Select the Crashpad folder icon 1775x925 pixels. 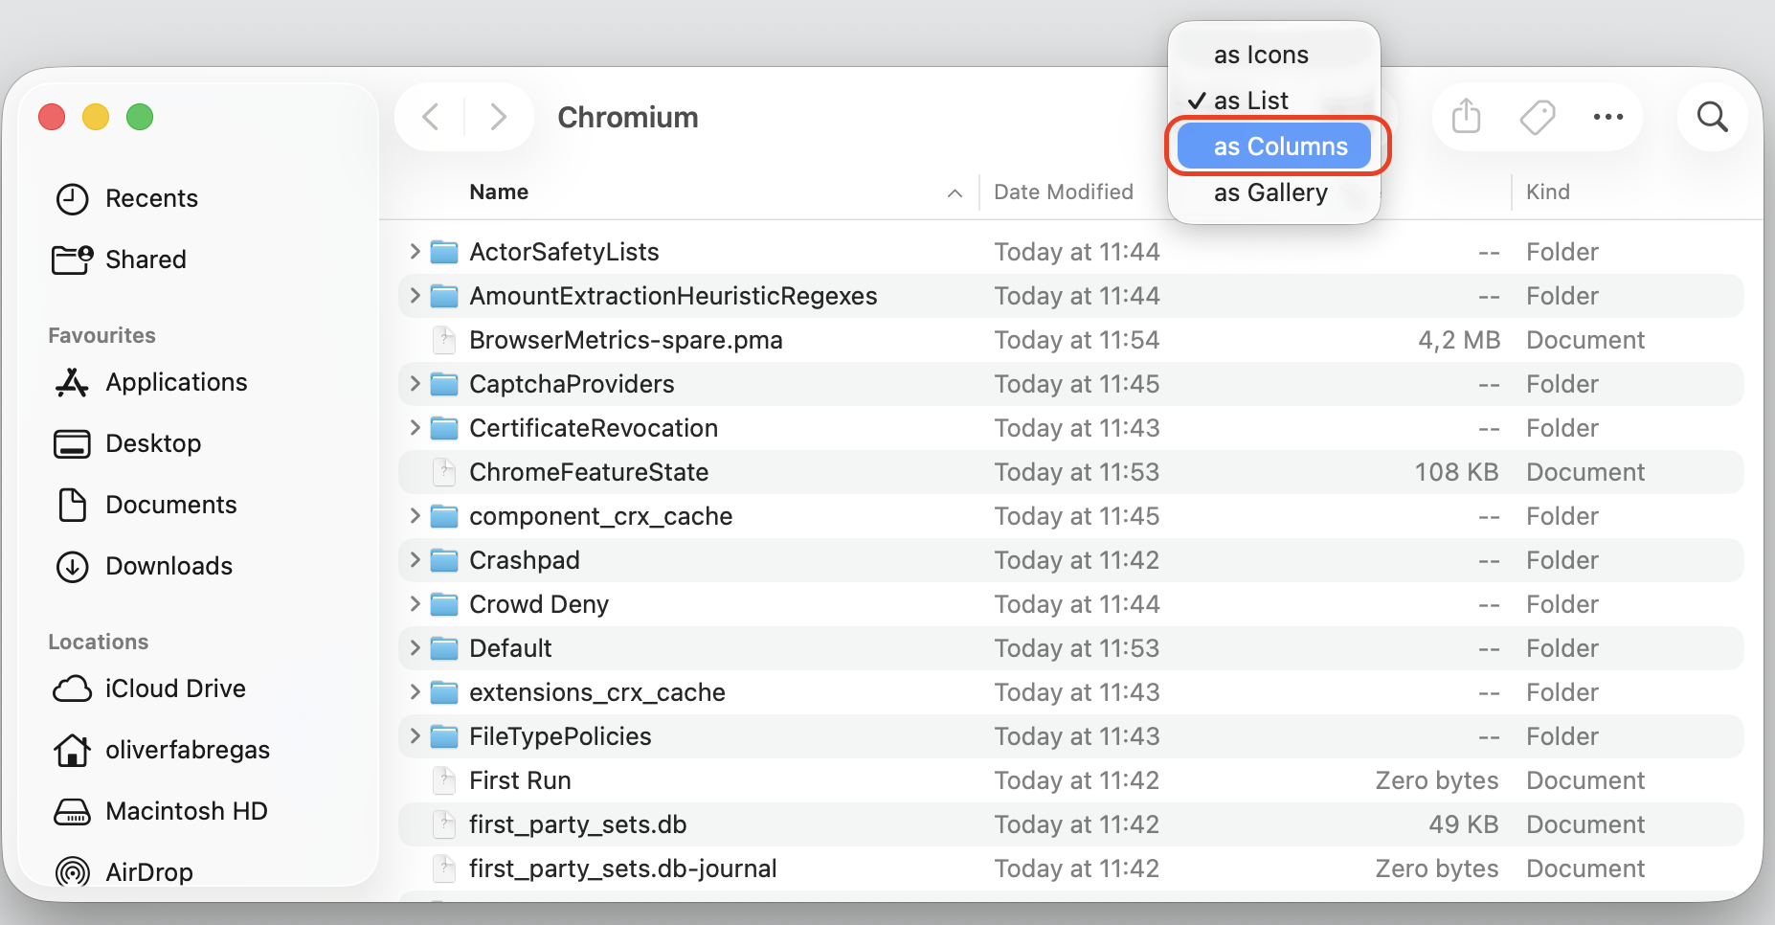[443, 560]
